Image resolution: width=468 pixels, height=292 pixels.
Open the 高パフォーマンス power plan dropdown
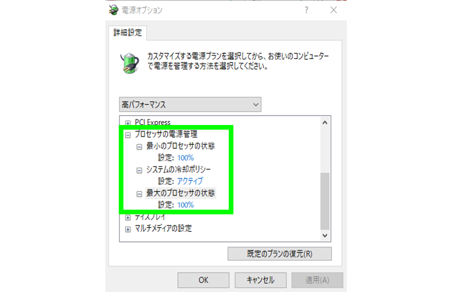tap(190, 105)
